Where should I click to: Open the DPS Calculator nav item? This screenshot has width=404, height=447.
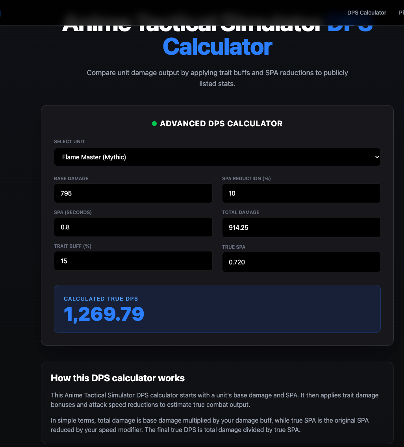(x=366, y=12)
